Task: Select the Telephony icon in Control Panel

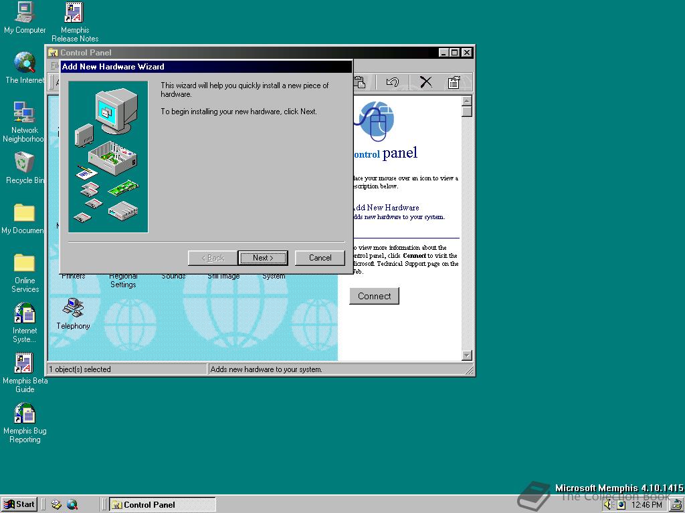Action: click(x=73, y=314)
